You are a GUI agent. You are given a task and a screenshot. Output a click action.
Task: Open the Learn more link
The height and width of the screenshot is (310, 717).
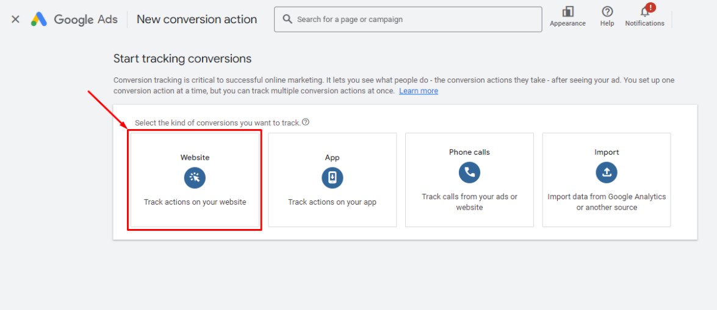(x=419, y=91)
